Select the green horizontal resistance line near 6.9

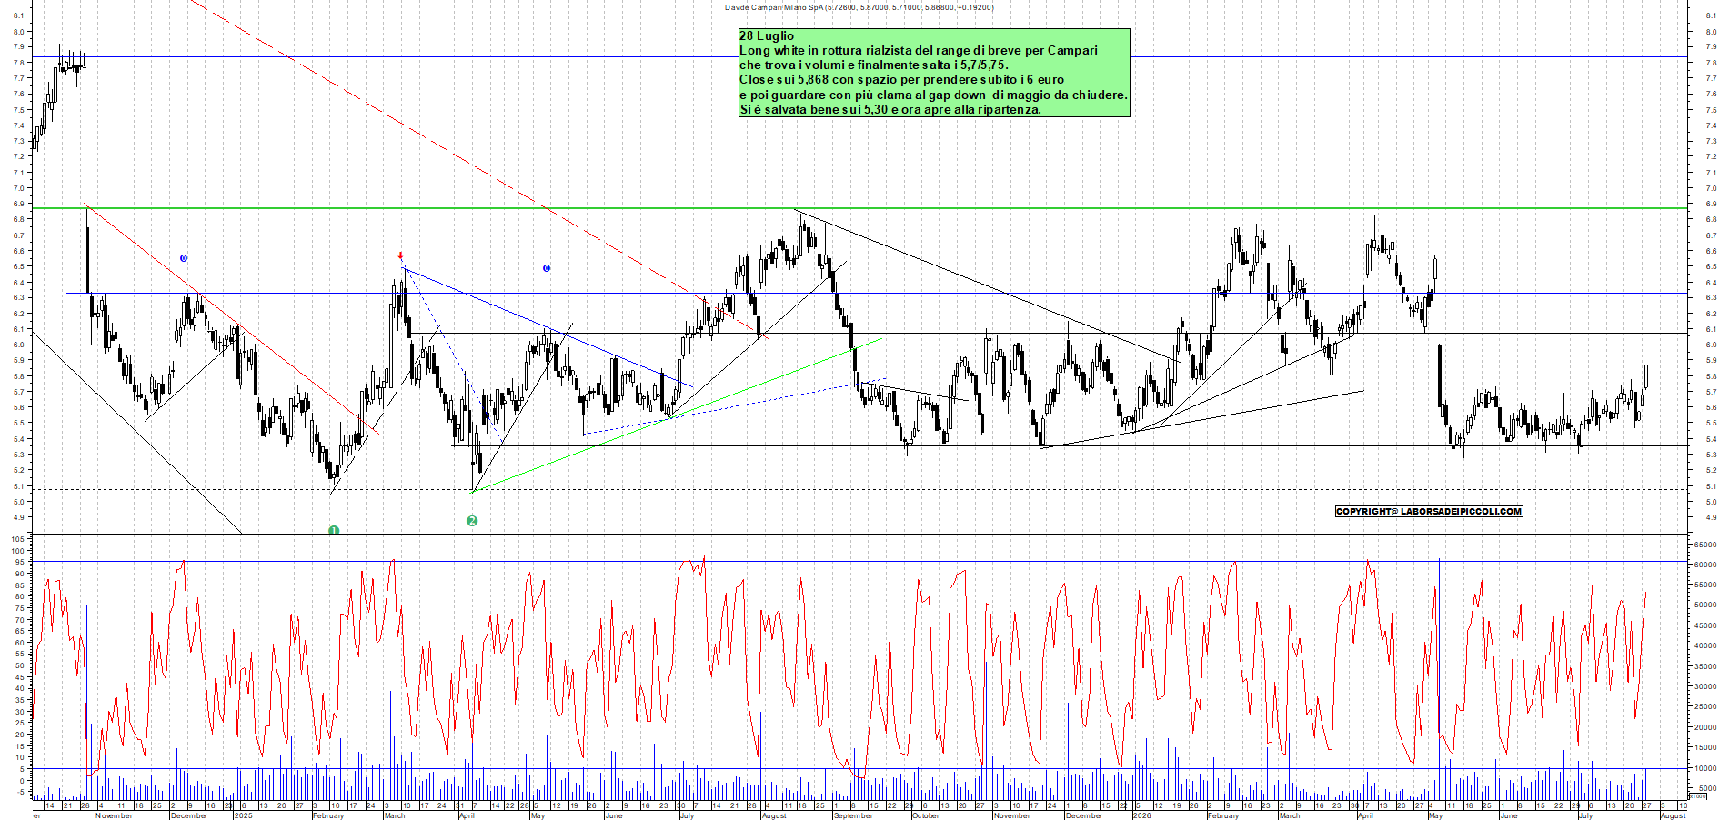pos(859,208)
